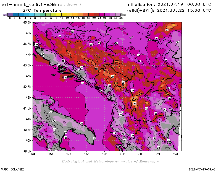This screenshot has width=221, height=171.
Task: Click the '44.5N' latitude label
Action: coord(27,44)
